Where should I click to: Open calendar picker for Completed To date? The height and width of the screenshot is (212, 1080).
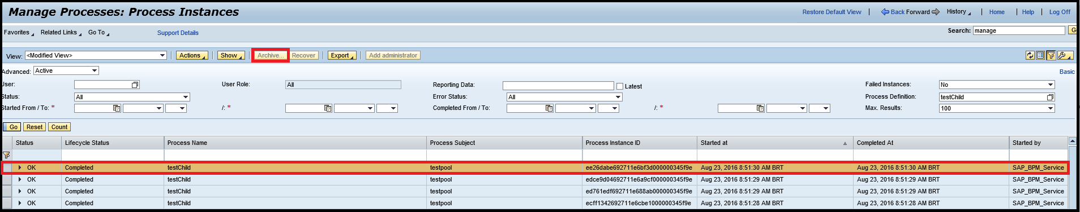pos(760,108)
